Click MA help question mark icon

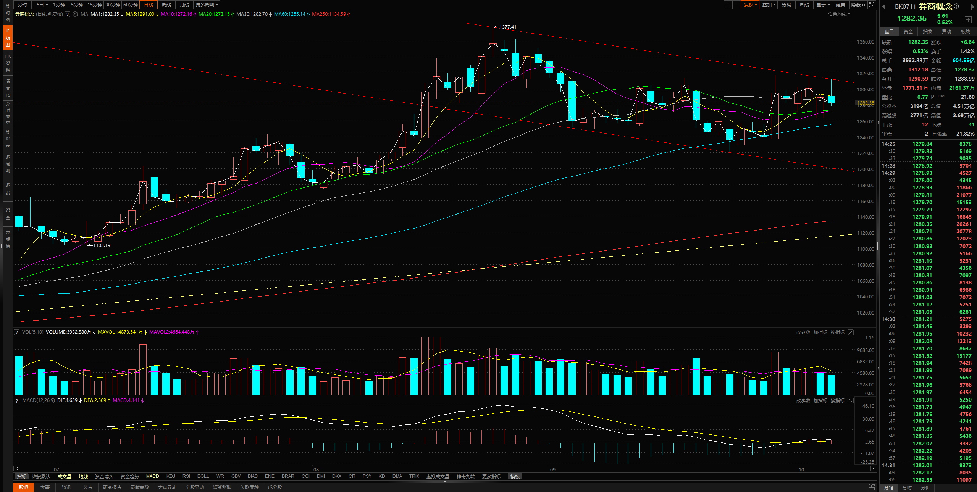click(x=68, y=14)
